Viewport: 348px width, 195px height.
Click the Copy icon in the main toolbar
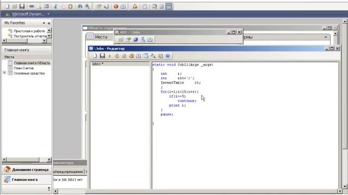pyautogui.click(x=63, y=6)
